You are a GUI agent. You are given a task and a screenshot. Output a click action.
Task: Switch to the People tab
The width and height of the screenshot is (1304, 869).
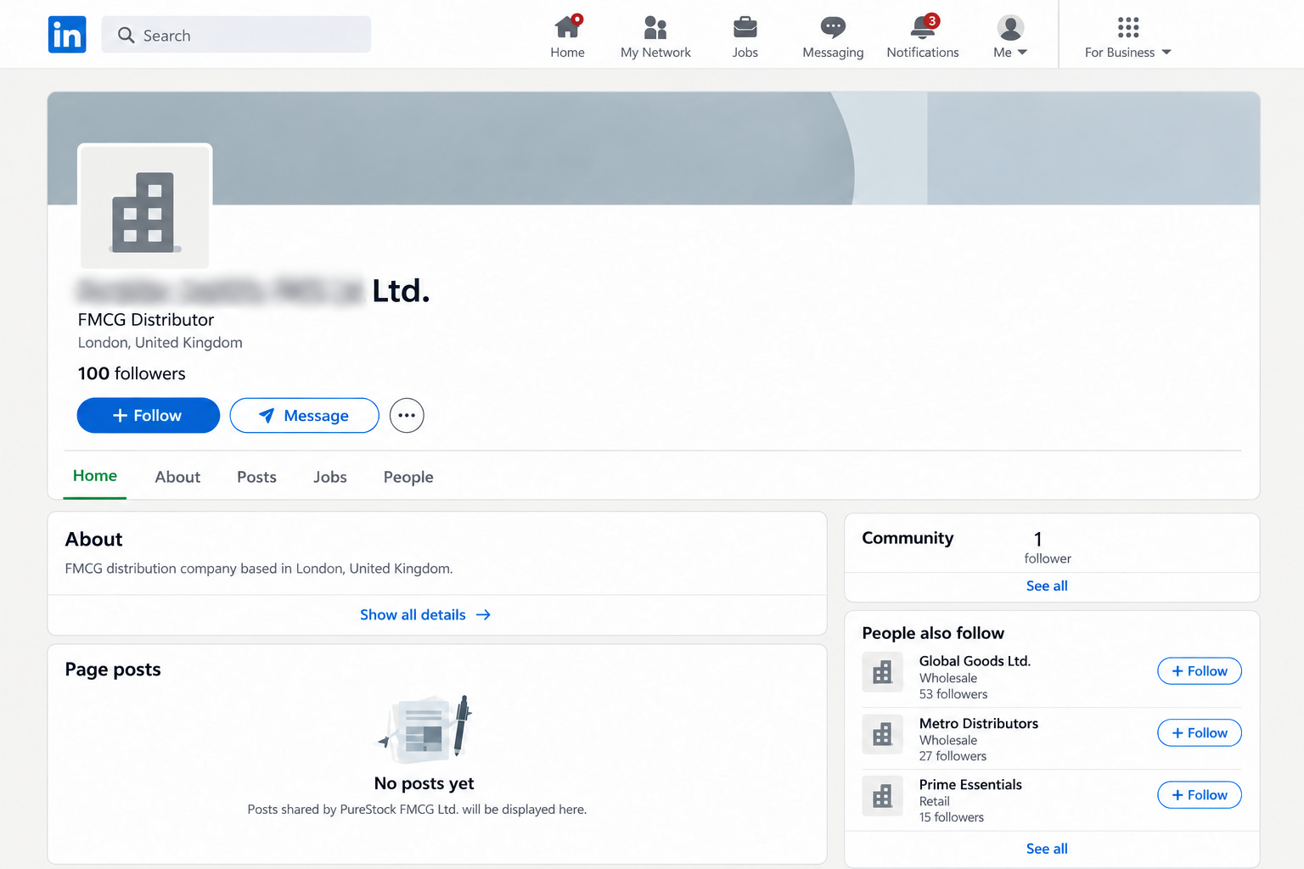coord(408,477)
